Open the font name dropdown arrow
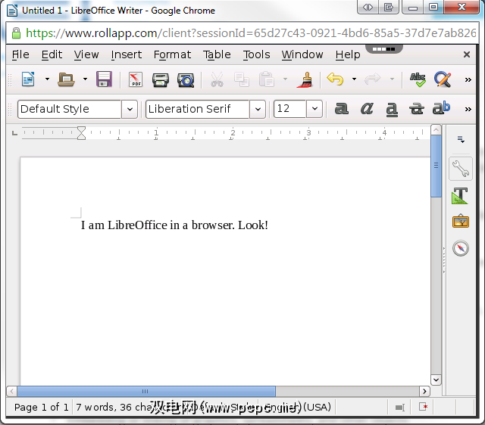The image size is (485, 425). point(258,109)
